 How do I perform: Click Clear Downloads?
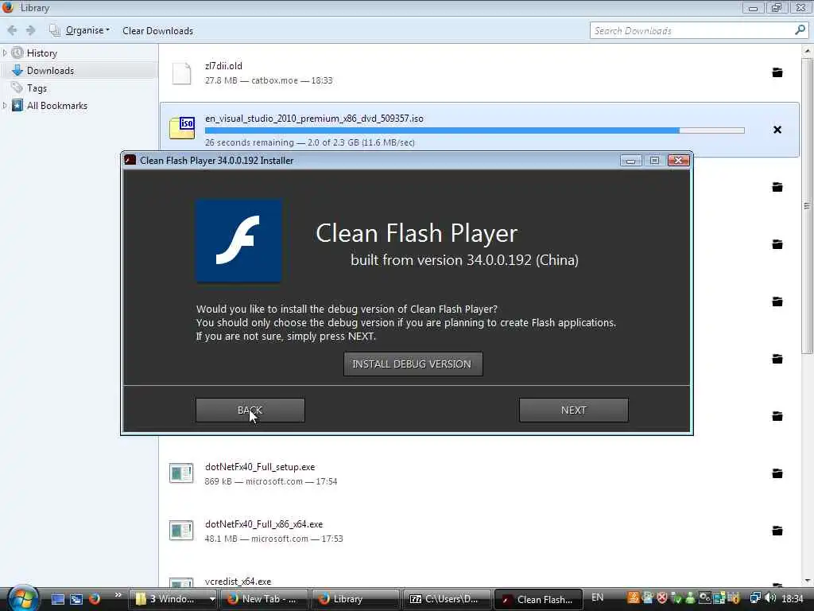pyautogui.click(x=158, y=31)
